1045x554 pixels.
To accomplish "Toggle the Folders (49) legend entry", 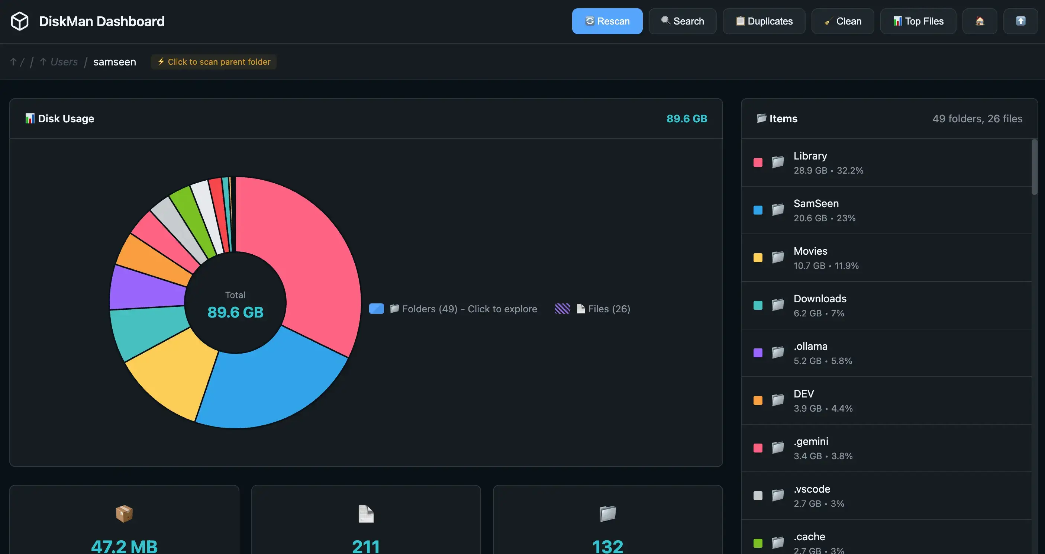I will click(454, 309).
